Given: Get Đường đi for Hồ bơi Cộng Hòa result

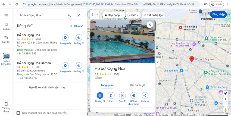Looking at the screenshot, I should (79, 39).
